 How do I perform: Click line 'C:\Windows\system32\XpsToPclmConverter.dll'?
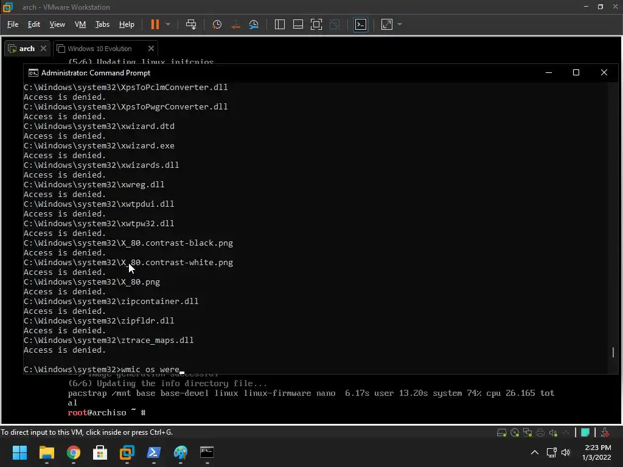point(125,88)
